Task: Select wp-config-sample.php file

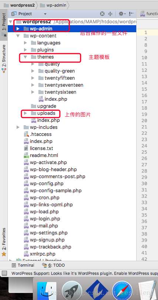Action: [x=52, y=191]
